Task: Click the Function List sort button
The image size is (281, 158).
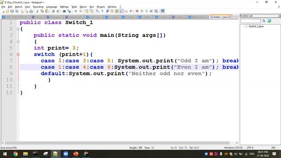Action: coord(263,21)
